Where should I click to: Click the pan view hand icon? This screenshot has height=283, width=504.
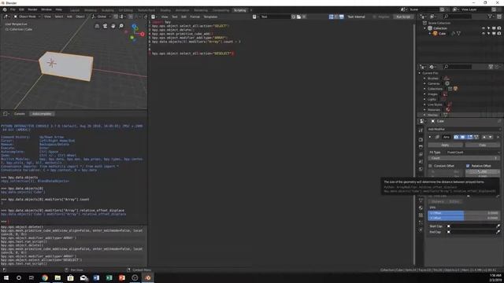(x=113, y=26)
